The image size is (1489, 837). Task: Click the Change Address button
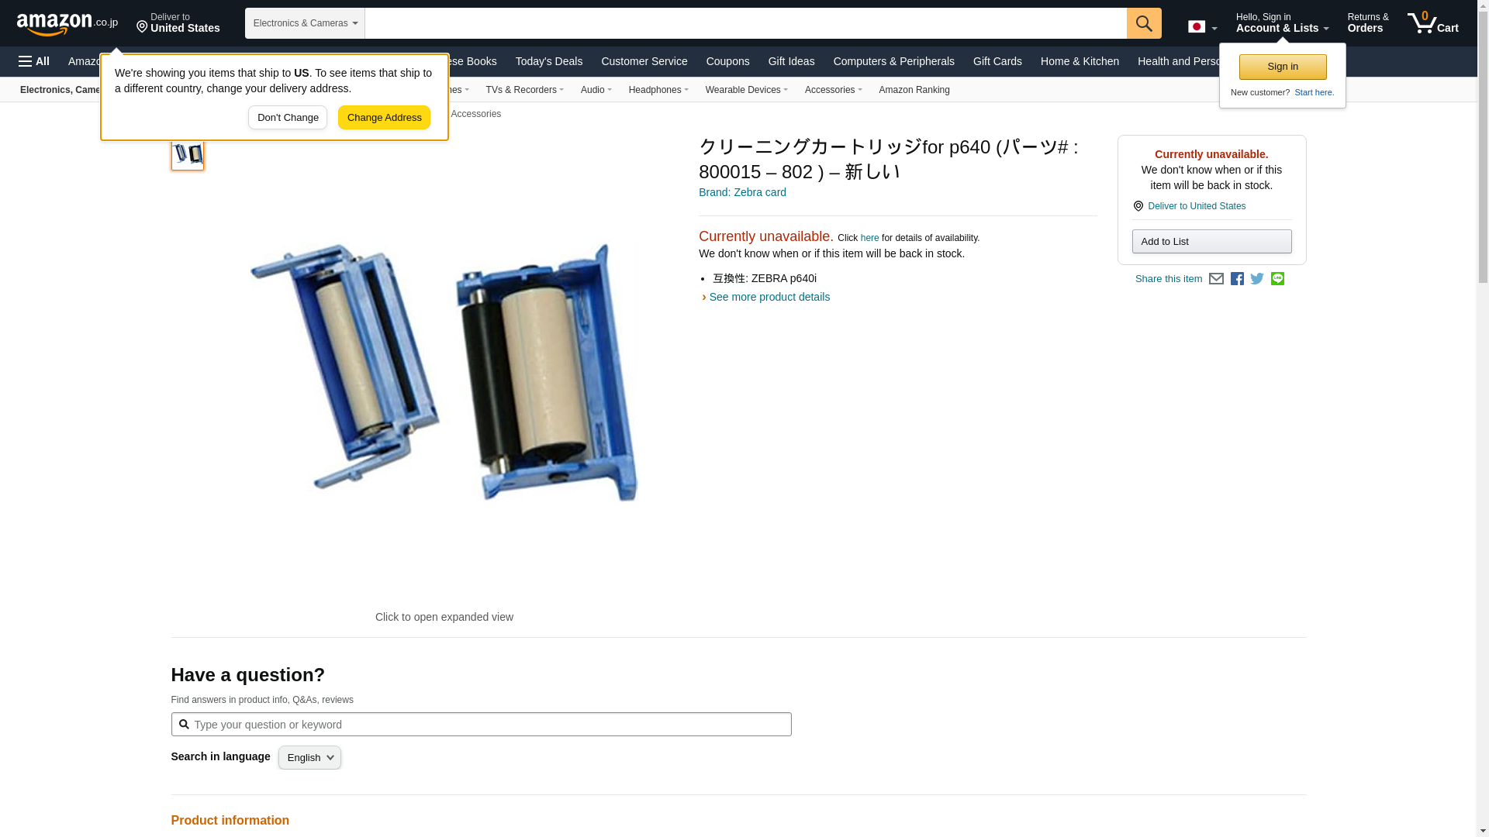coord(384,118)
